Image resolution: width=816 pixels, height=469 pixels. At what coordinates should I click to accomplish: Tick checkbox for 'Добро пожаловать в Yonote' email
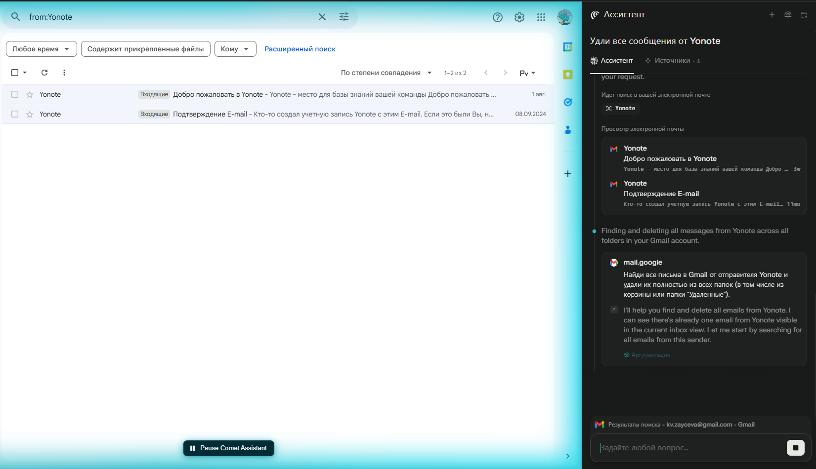click(15, 94)
